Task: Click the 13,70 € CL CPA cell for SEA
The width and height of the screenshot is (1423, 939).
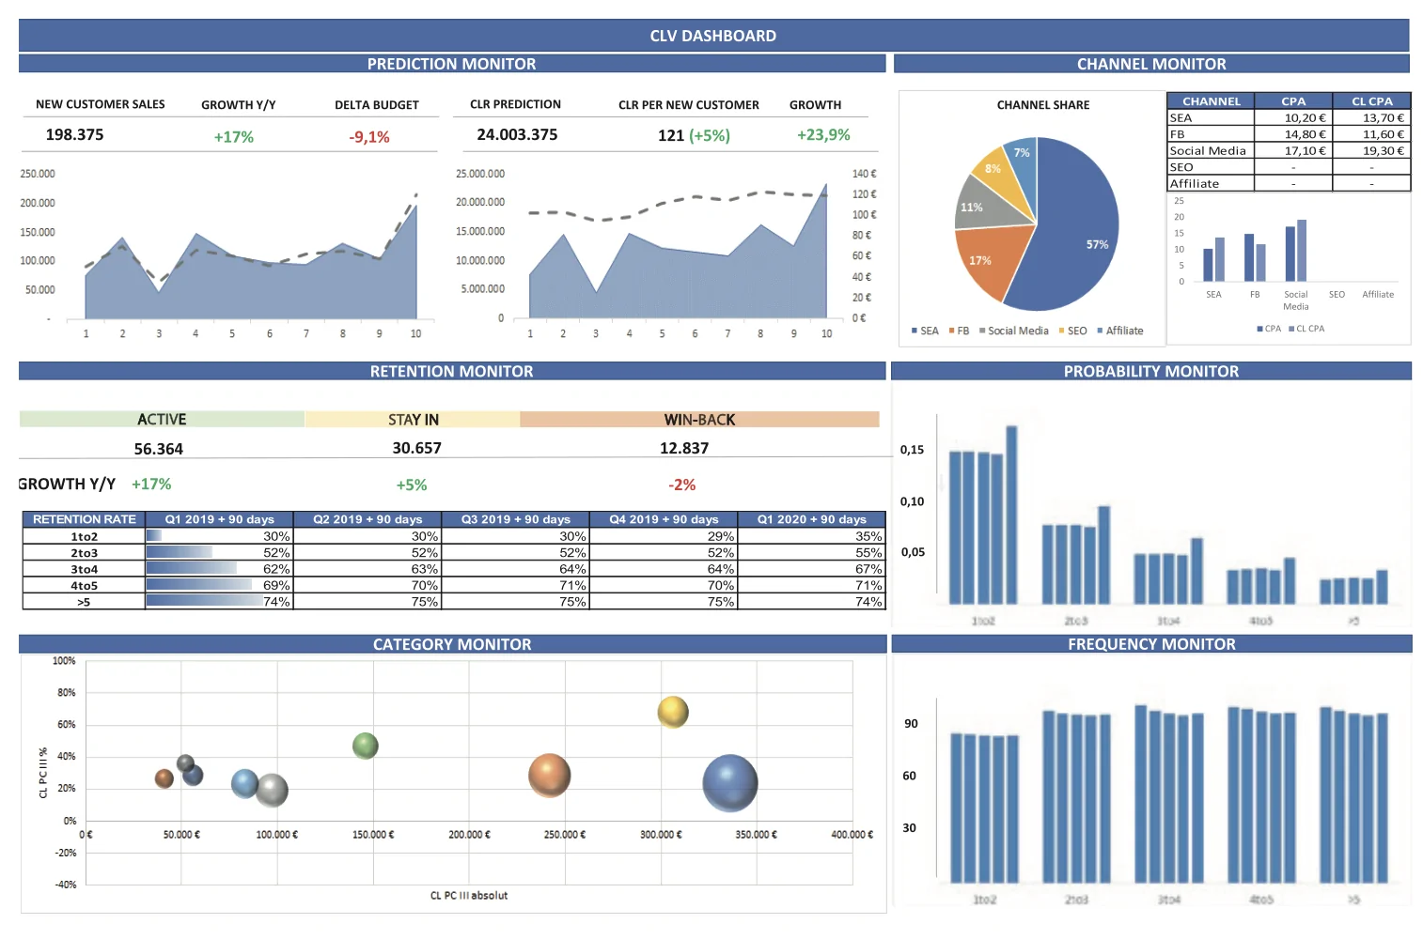Action: [1372, 118]
